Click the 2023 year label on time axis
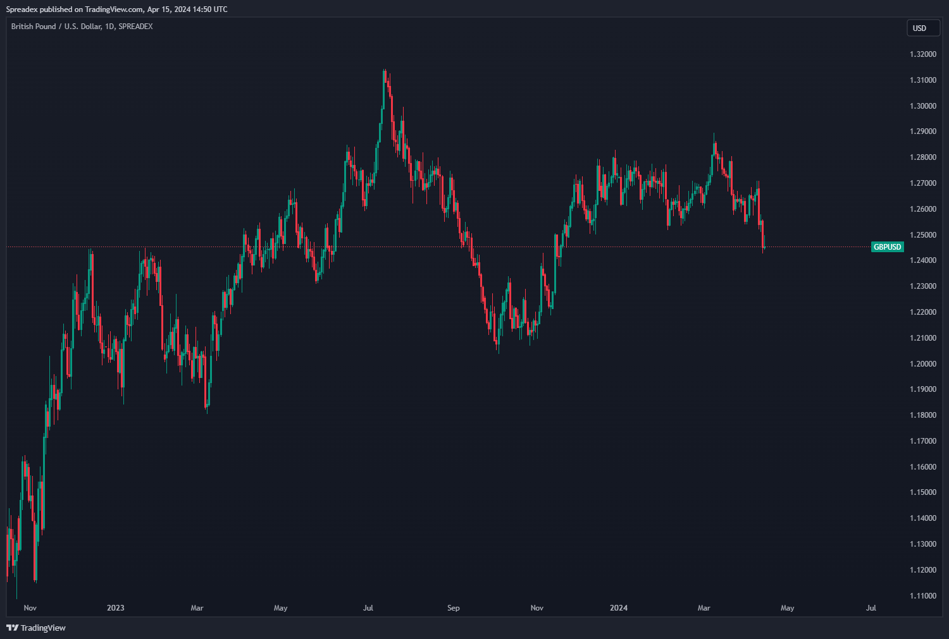Viewport: 949px width, 639px height. coord(116,608)
